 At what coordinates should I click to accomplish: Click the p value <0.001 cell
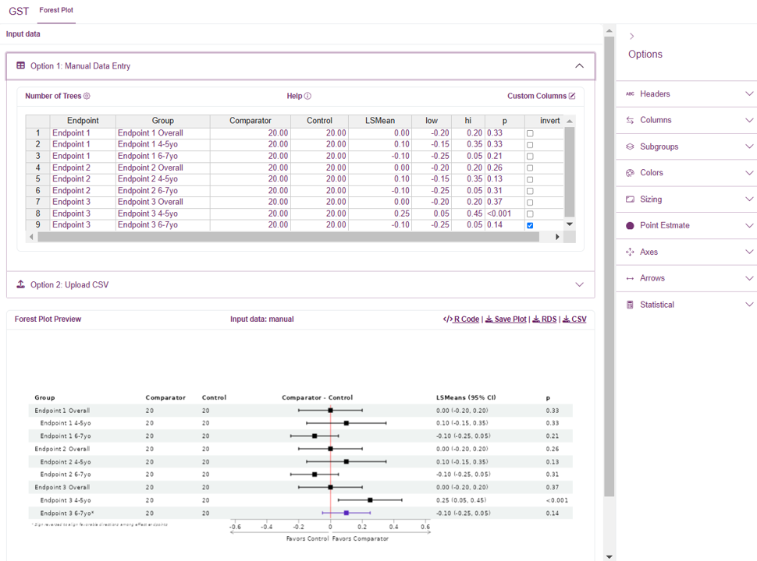505,213
